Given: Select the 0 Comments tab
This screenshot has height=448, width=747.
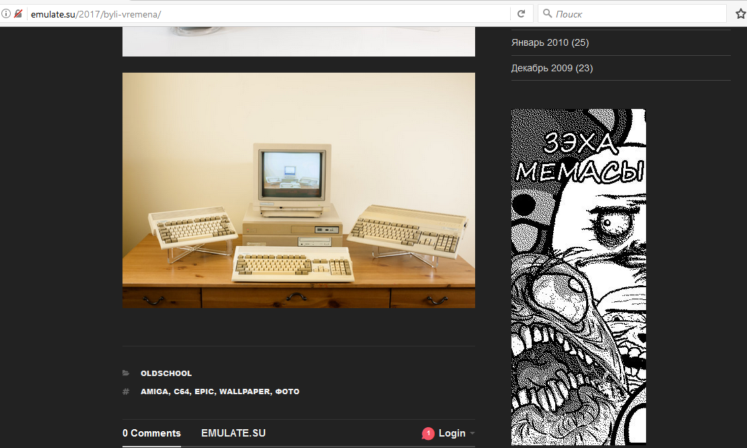Looking at the screenshot, I should pyautogui.click(x=151, y=433).
